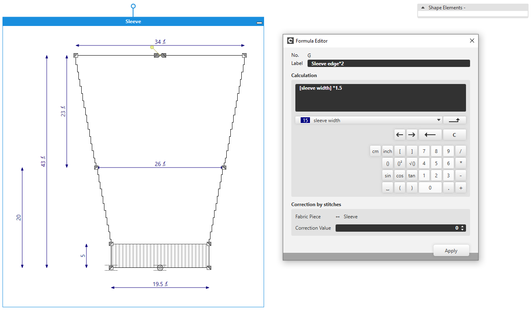The width and height of the screenshot is (531, 310).
Task: Increase the Correction Value stepper
Action: click(462, 226)
